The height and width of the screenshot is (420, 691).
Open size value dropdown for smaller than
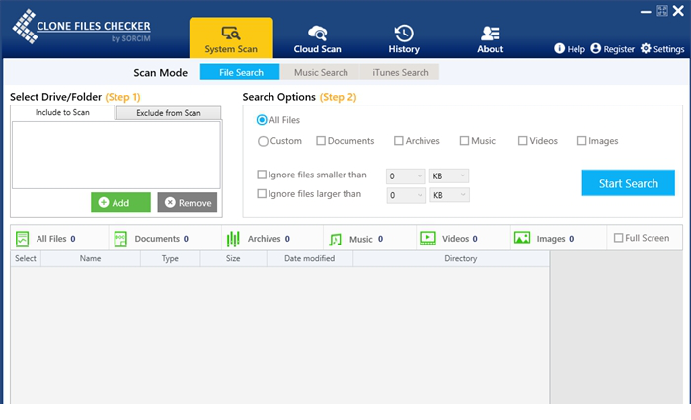click(406, 176)
